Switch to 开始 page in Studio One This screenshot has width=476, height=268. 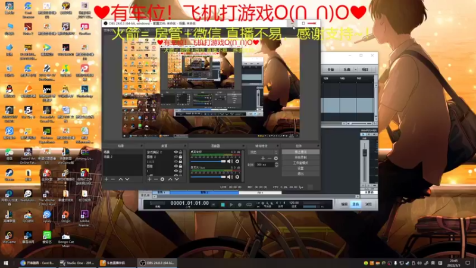(331, 70)
